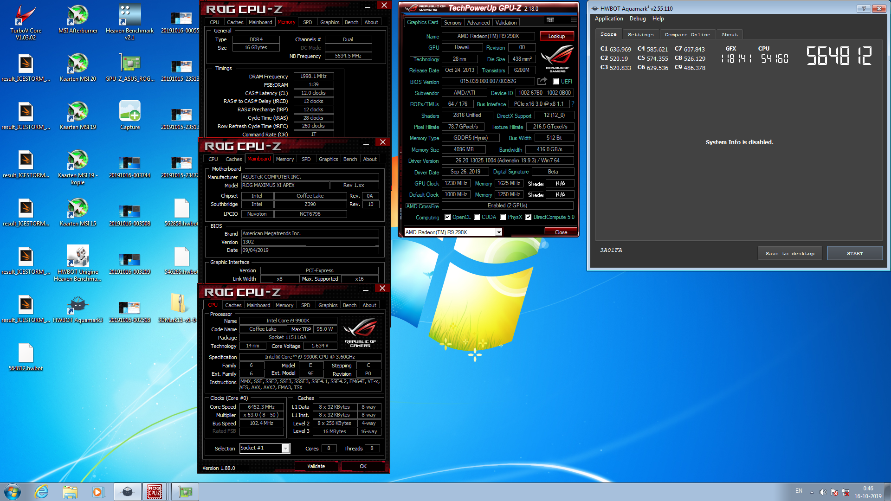Open the MSI Afterburner desktop shortcut

[78, 19]
